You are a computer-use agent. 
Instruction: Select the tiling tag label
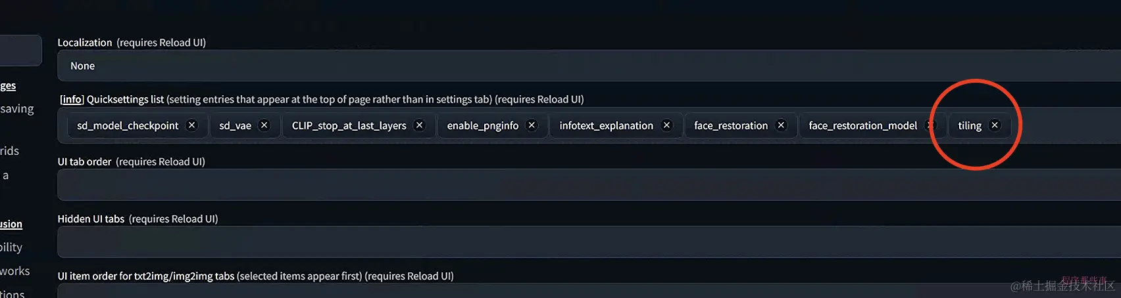click(x=970, y=125)
